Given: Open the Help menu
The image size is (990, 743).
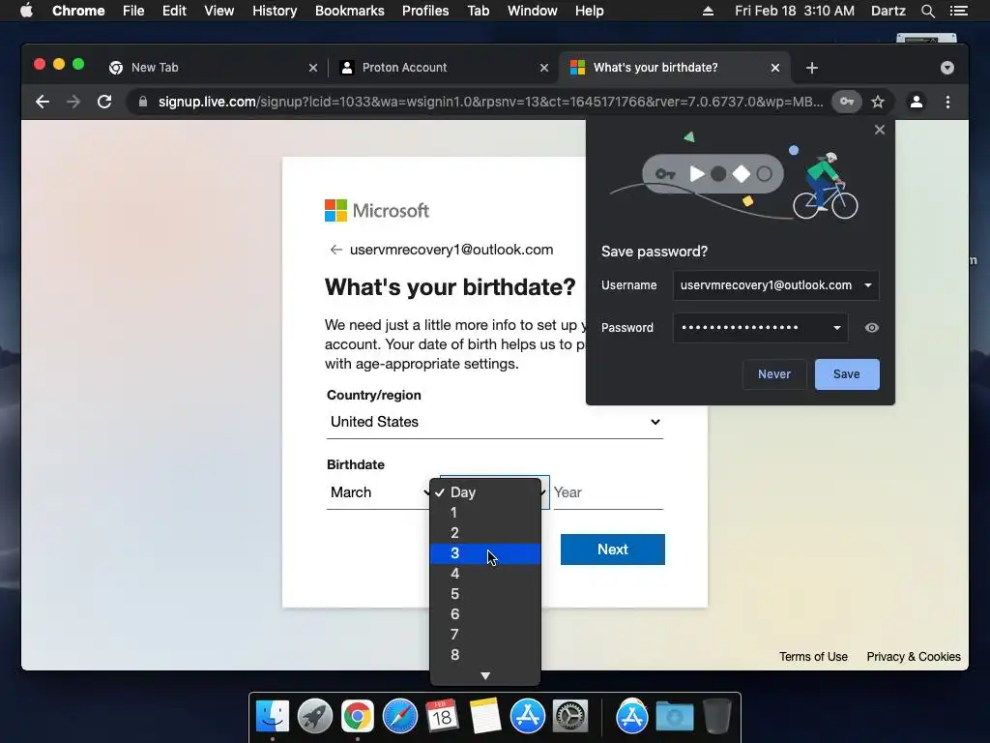Looking at the screenshot, I should click(589, 11).
